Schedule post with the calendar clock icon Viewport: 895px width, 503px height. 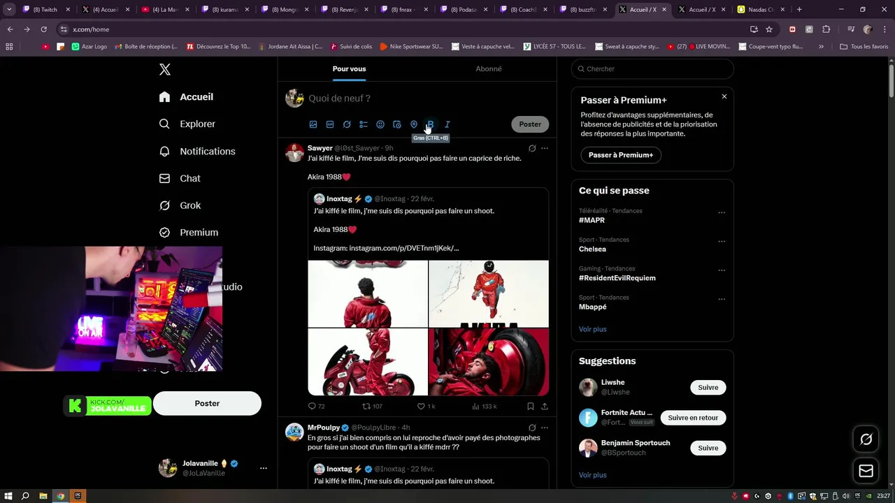pyautogui.click(x=397, y=124)
